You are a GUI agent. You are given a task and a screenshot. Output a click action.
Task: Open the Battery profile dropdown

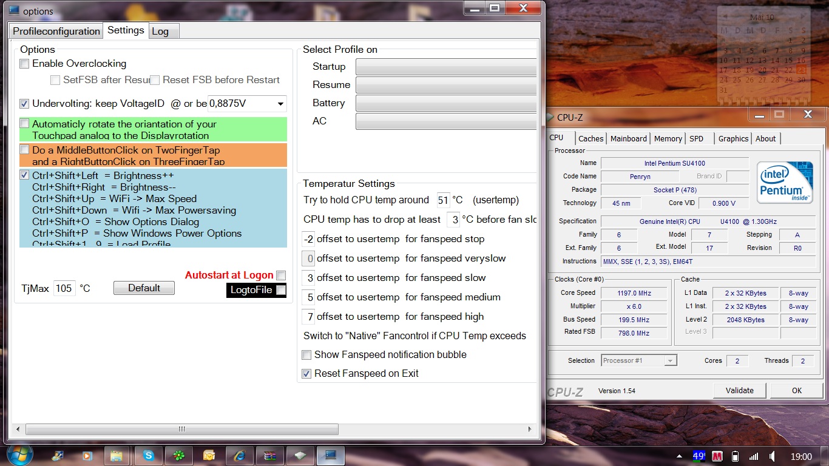446,103
